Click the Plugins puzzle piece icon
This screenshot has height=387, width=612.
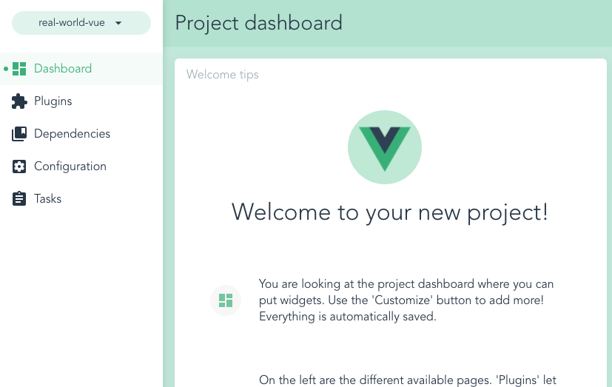[x=20, y=101]
